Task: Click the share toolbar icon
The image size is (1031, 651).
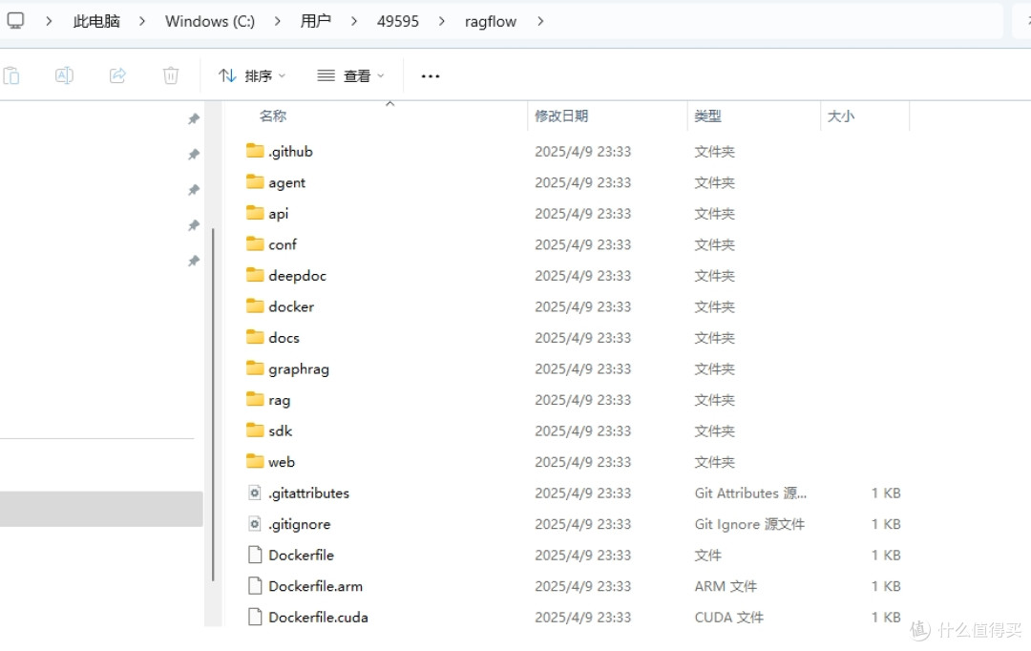Action: (x=117, y=75)
